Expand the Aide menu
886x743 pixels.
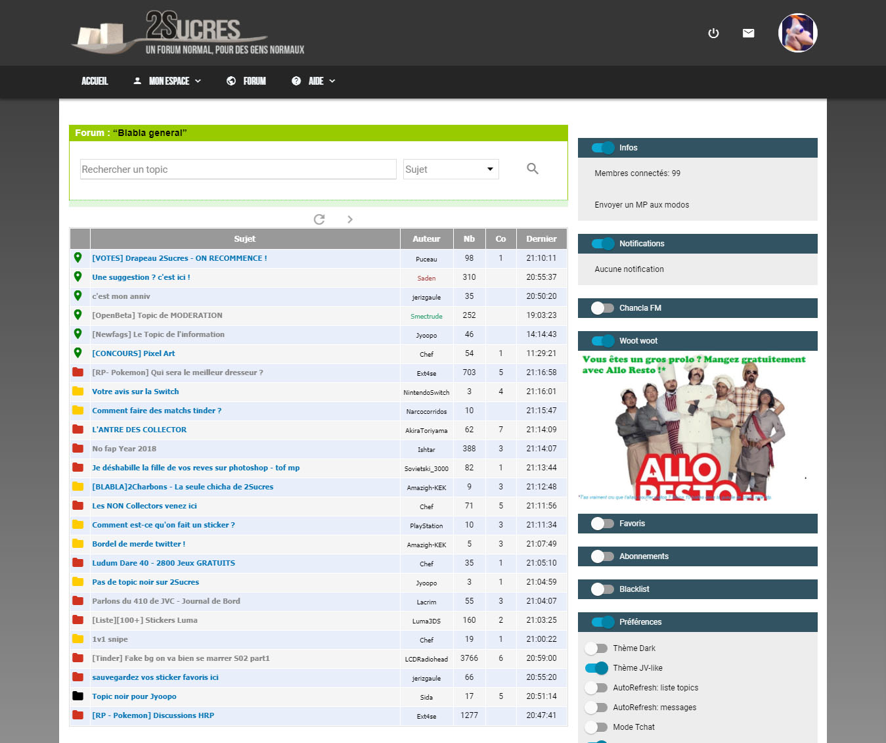tap(314, 81)
